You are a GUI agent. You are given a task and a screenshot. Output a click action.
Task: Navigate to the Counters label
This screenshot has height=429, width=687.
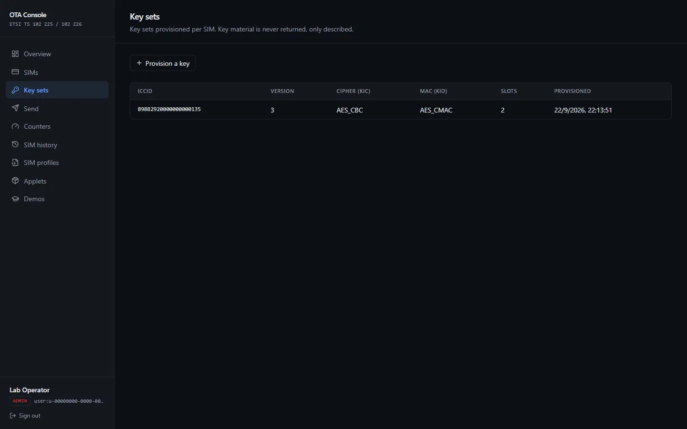[37, 126]
